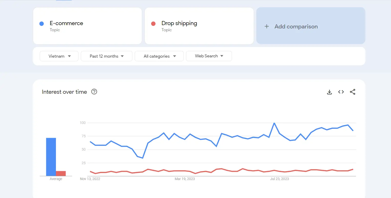The width and height of the screenshot is (391, 198).
Task: Click the plus icon to add a comparison
Action: 267,26
